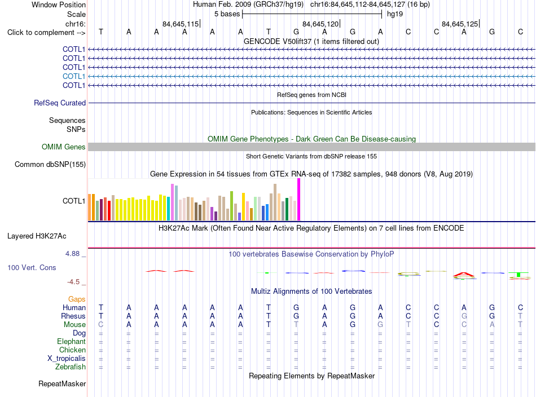Image resolution: width=536 pixels, height=397 pixels.
Task: Click the Layered H3K27Ac label
Action: click(37, 236)
